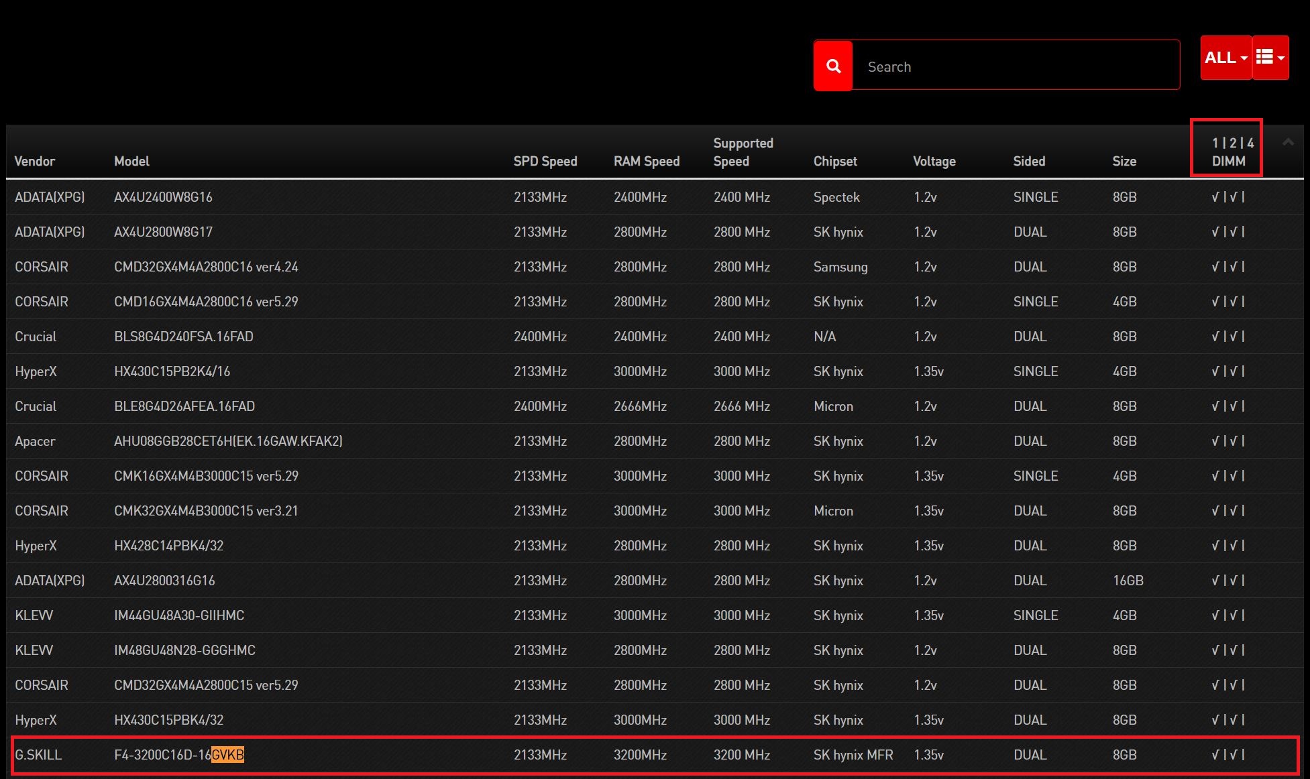The image size is (1310, 779).
Task: Click the 16GB size cell
Action: click(x=1128, y=581)
